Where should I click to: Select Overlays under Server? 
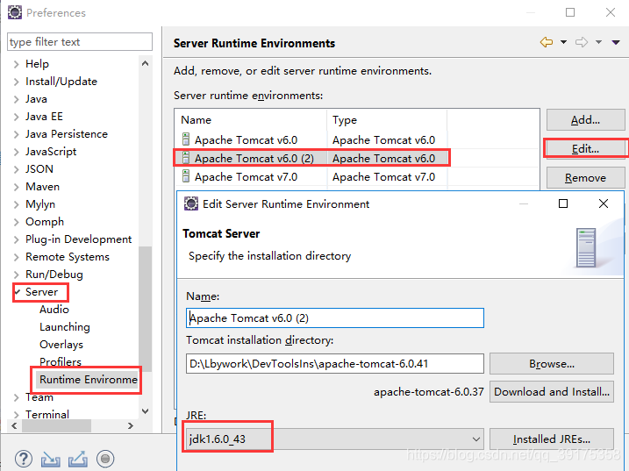tap(61, 345)
